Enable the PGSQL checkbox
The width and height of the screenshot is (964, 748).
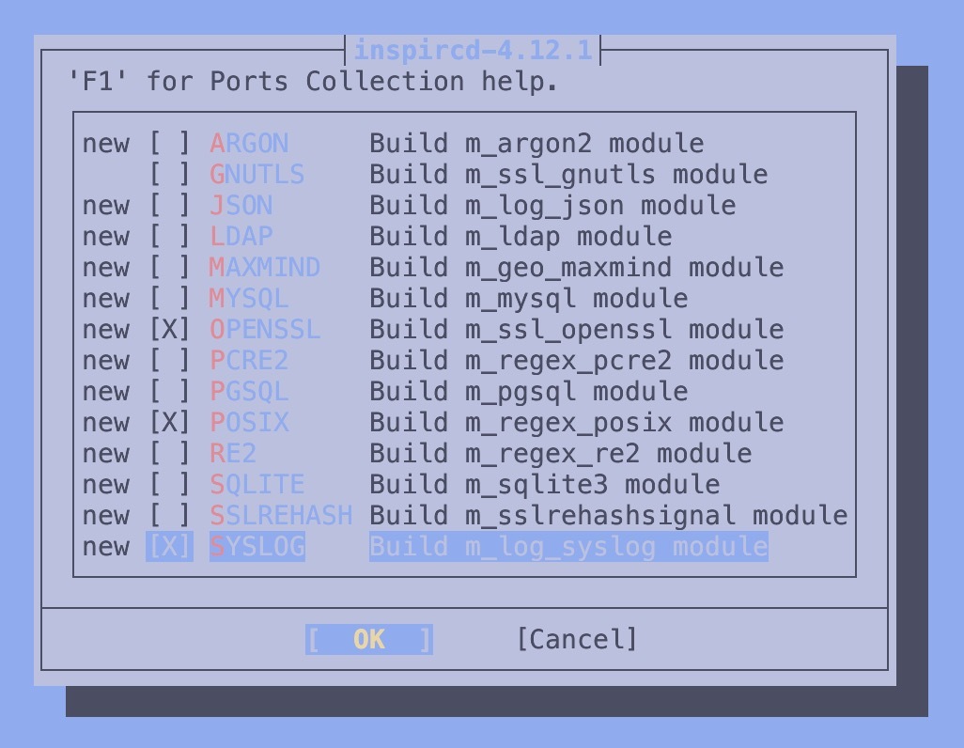[170, 392]
